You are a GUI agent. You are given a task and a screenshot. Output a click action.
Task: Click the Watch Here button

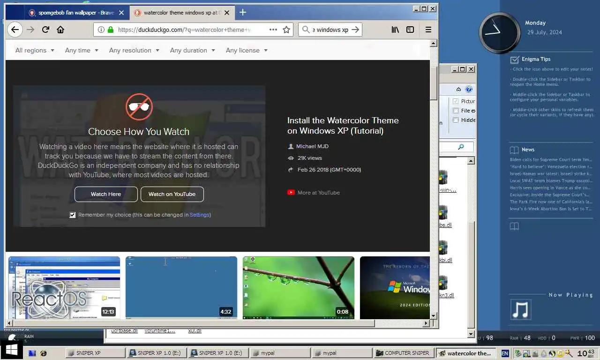click(x=106, y=194)
